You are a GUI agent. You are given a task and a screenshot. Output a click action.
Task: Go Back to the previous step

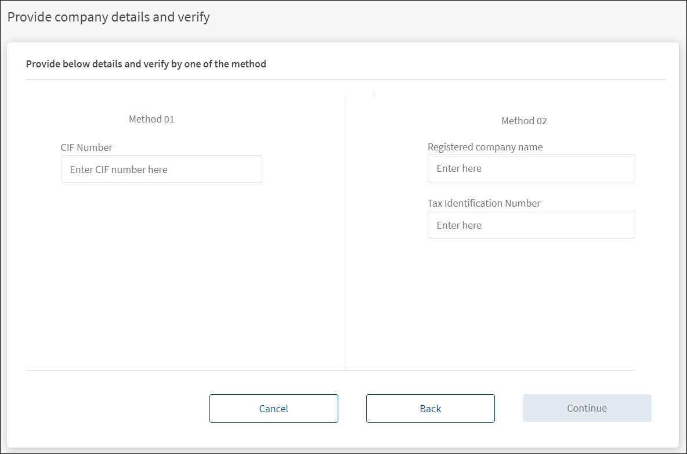(x=430, y=409)
